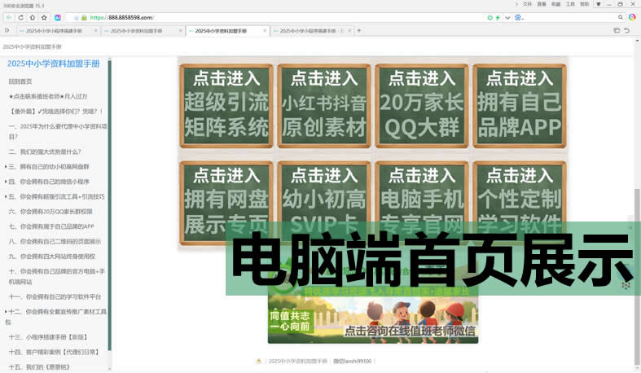The image size is (641, 373).
Task: Click the lightning speed-mode icon
Action: pyautogui.click(x=498, y=18)
